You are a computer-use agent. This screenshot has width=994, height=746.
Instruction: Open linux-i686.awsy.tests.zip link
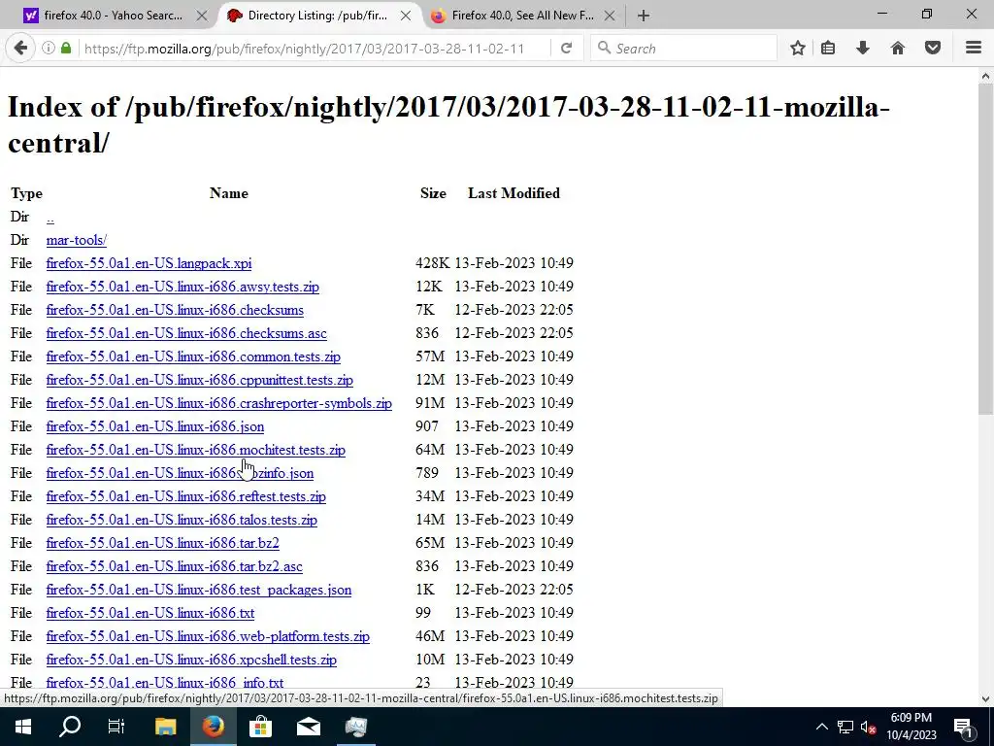182,287
